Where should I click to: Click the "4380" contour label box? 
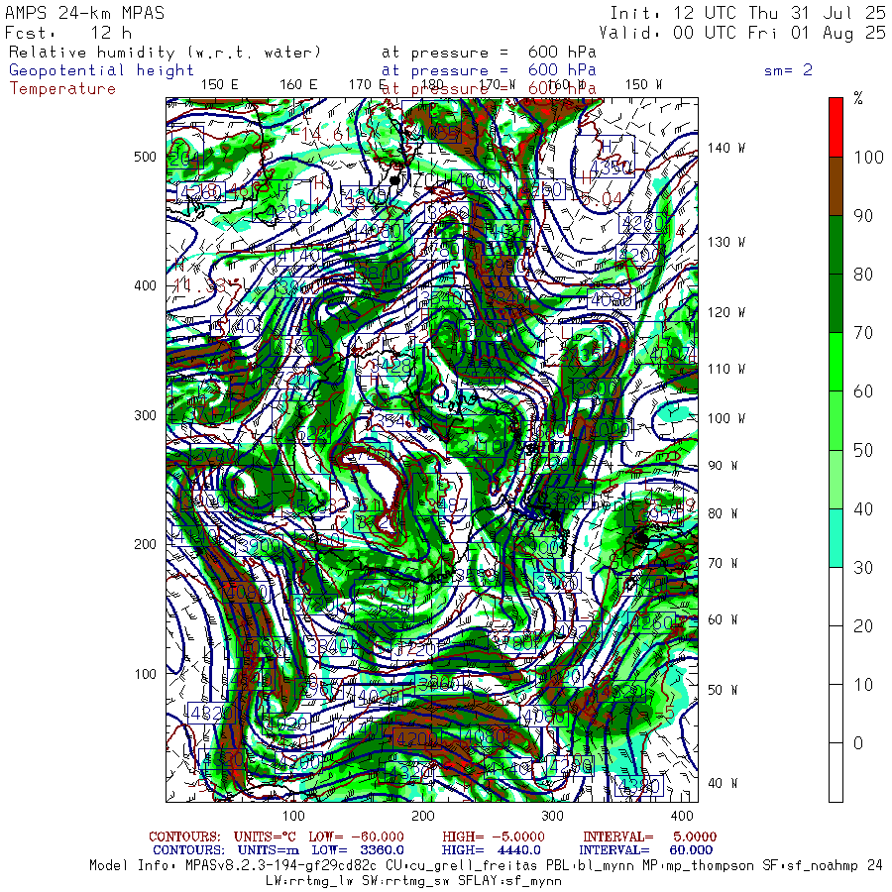coord(639,787)
